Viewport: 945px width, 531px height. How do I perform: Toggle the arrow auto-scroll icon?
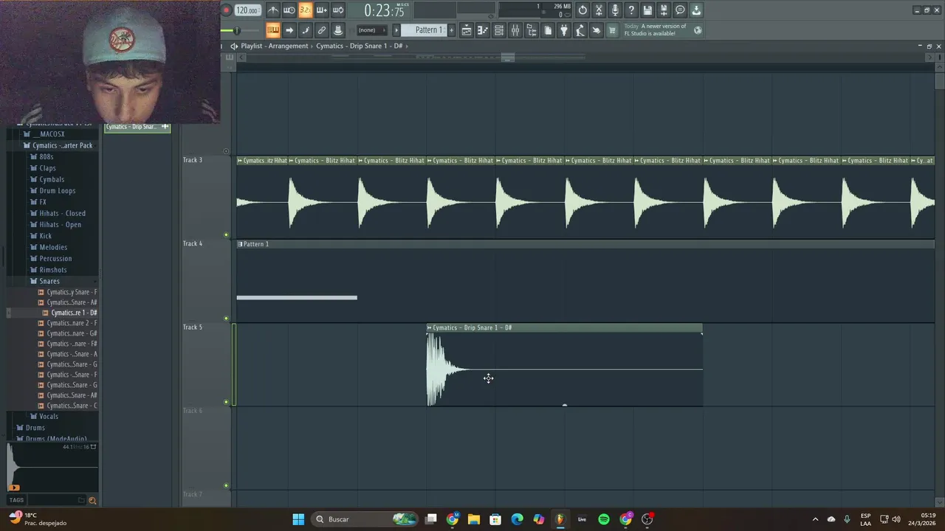point(289,30)
